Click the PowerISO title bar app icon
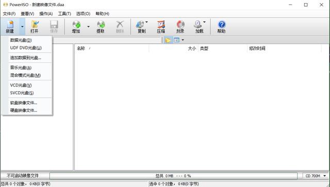 click(6, 5)
